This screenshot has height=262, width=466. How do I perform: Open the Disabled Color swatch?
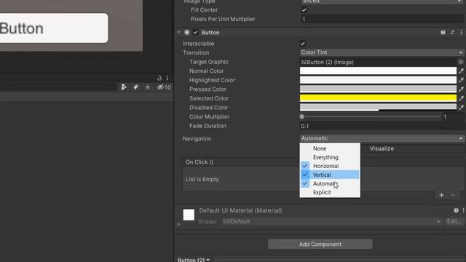[x=378, y=108]
